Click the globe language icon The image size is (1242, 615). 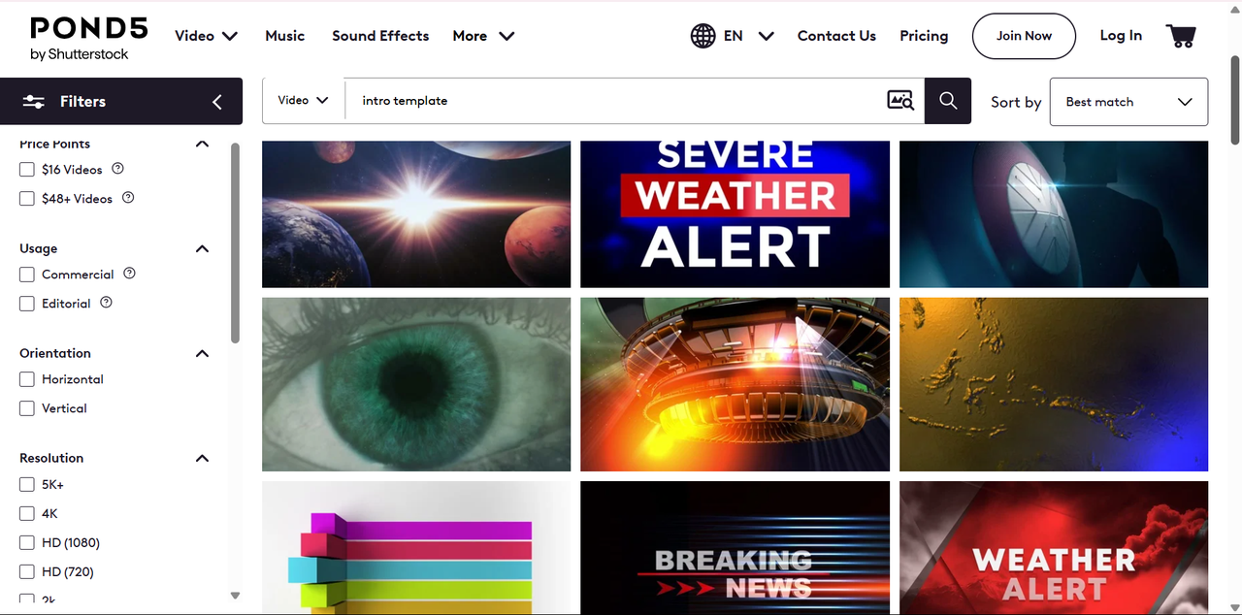click(x=703, y=36)
